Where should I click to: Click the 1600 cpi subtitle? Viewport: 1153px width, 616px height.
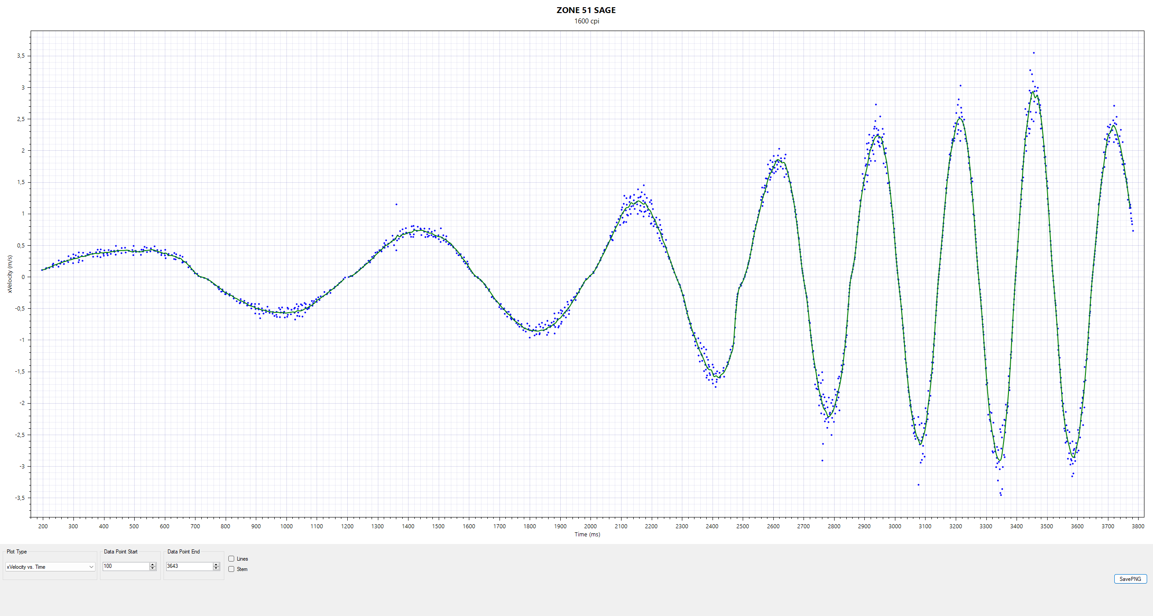pyautogui.click(x=586, y=21)
